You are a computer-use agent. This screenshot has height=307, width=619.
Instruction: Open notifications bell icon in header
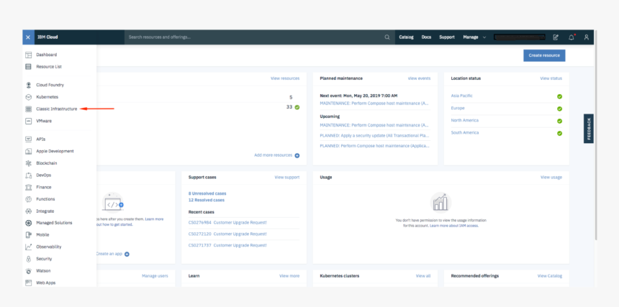pos(571,37)
